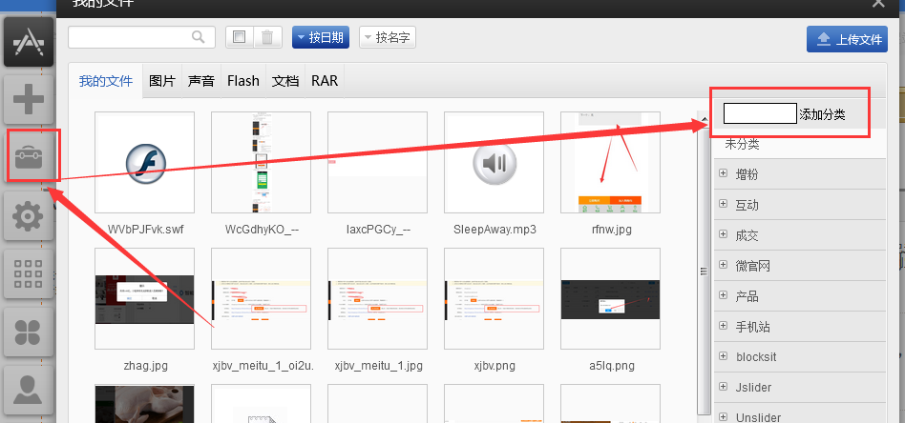Click the four-leaf clover icon in sidebar
Screen dimensions: 905x423
[29, 333]
